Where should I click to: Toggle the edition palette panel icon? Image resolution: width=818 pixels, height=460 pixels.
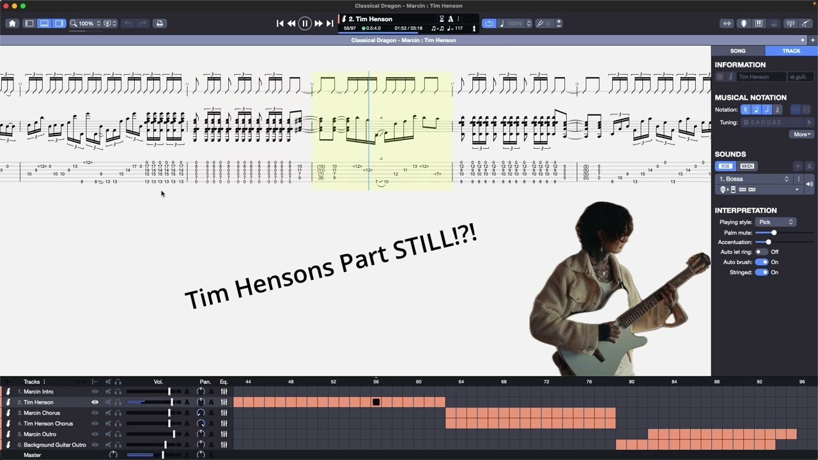pos(29,24)
